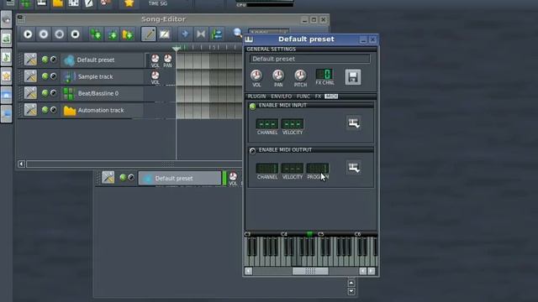The height and width of the screenshot is (302, 538).
Task: Add an automation track
Action: [x=128, y=34]
